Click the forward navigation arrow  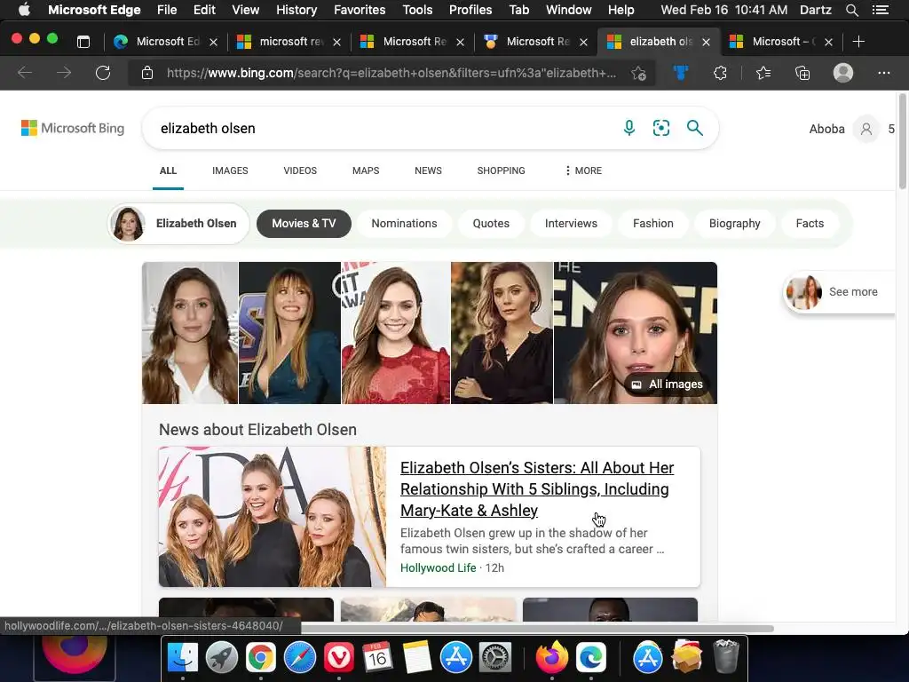click(64, 73)
